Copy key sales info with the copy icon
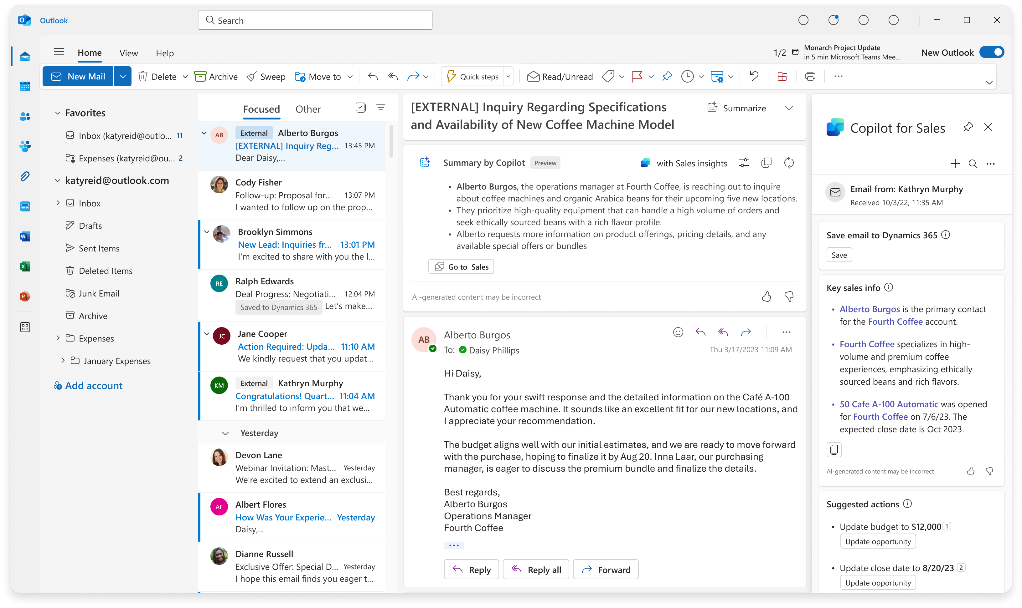 [834, 450]
